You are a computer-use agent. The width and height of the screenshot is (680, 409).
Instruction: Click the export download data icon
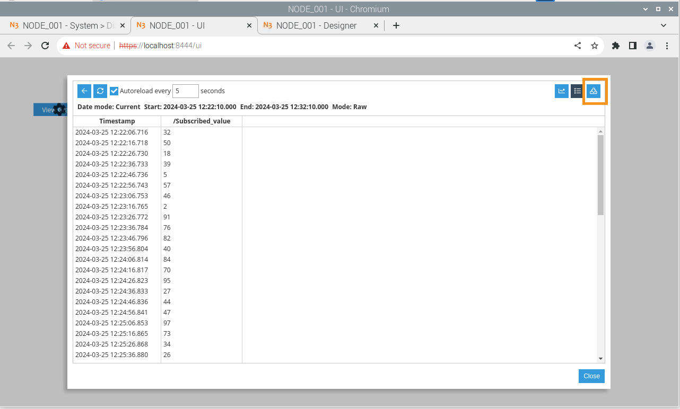[594, 91]
